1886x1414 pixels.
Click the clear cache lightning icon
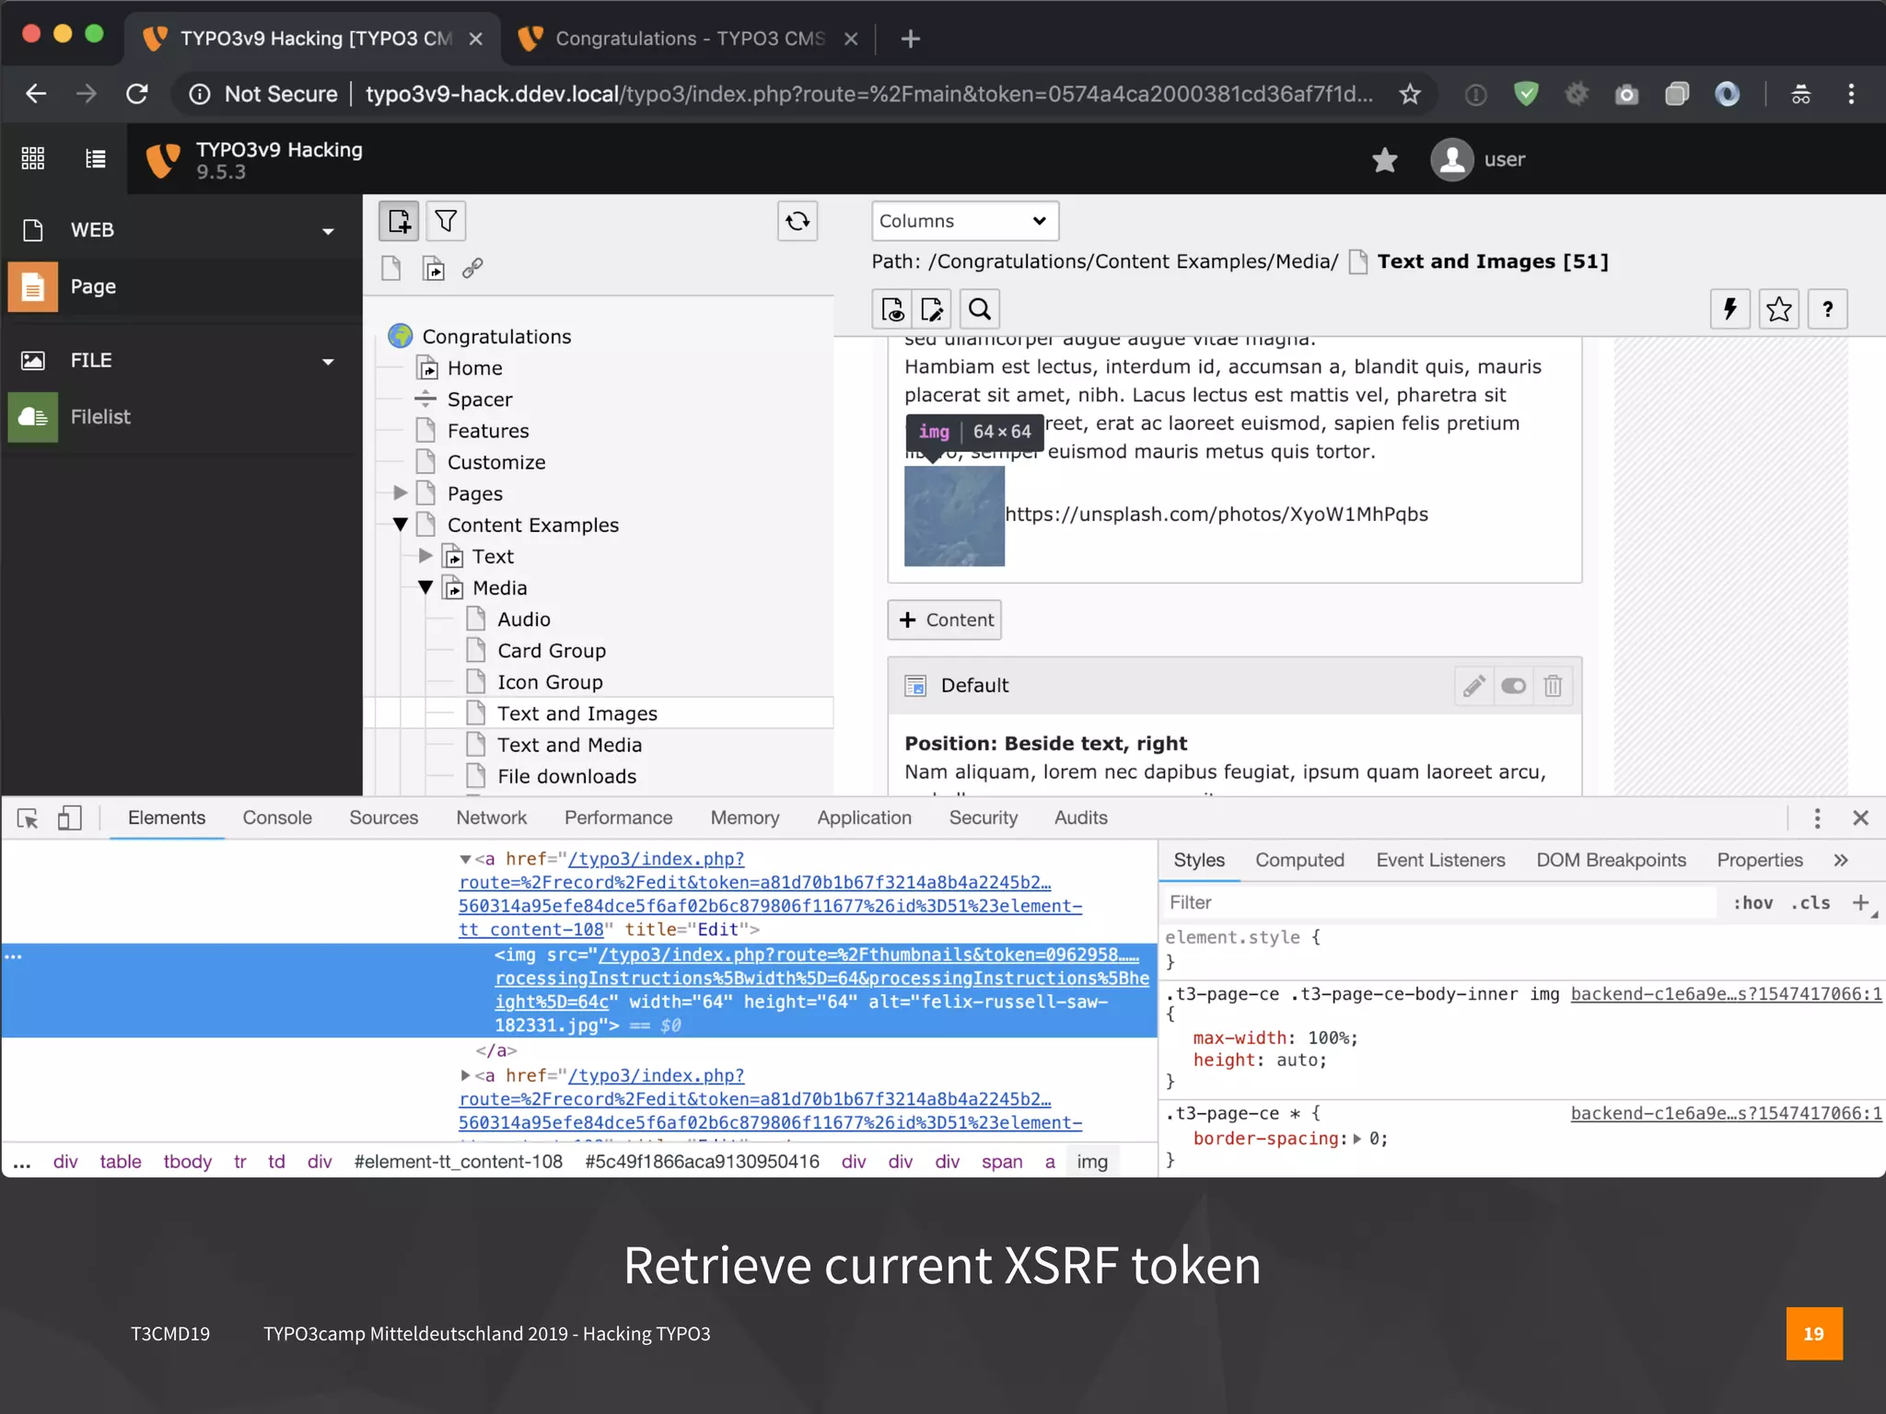tap(1730, 309)
